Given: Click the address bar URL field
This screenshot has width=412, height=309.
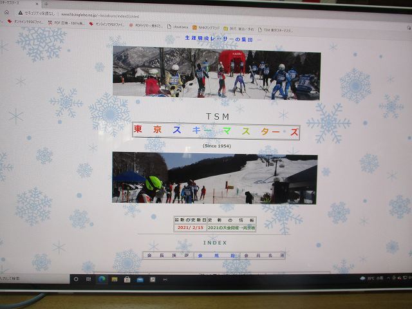Looking at the screenshot, I should (103, 14).
